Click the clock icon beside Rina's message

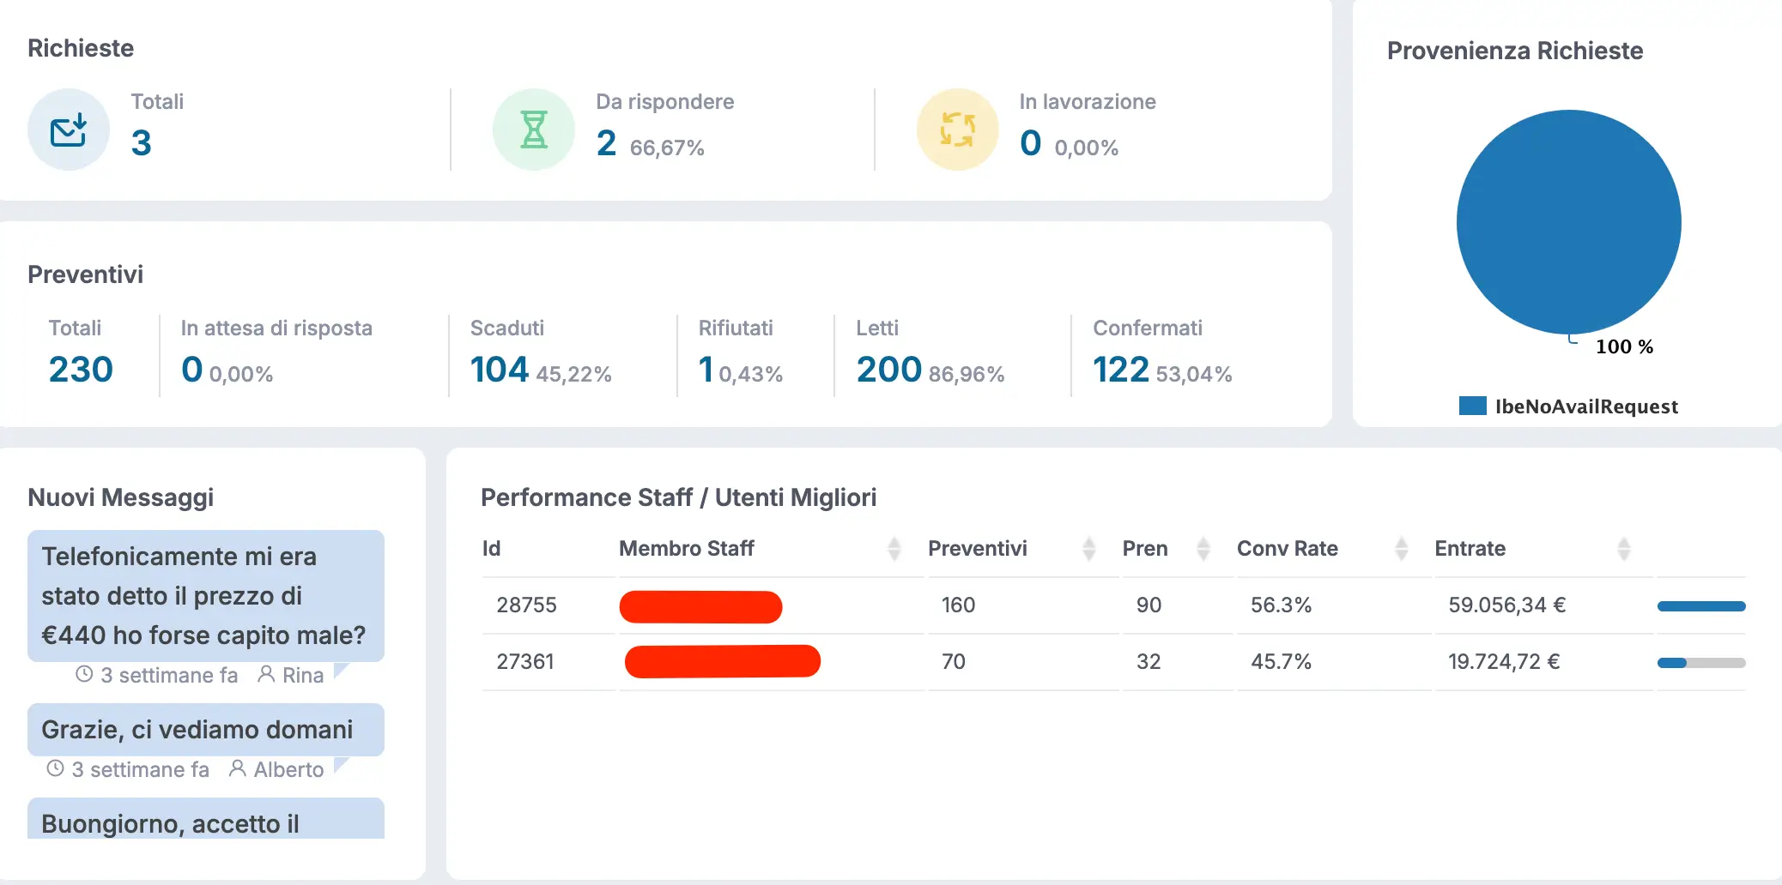(x=84, y=674)
